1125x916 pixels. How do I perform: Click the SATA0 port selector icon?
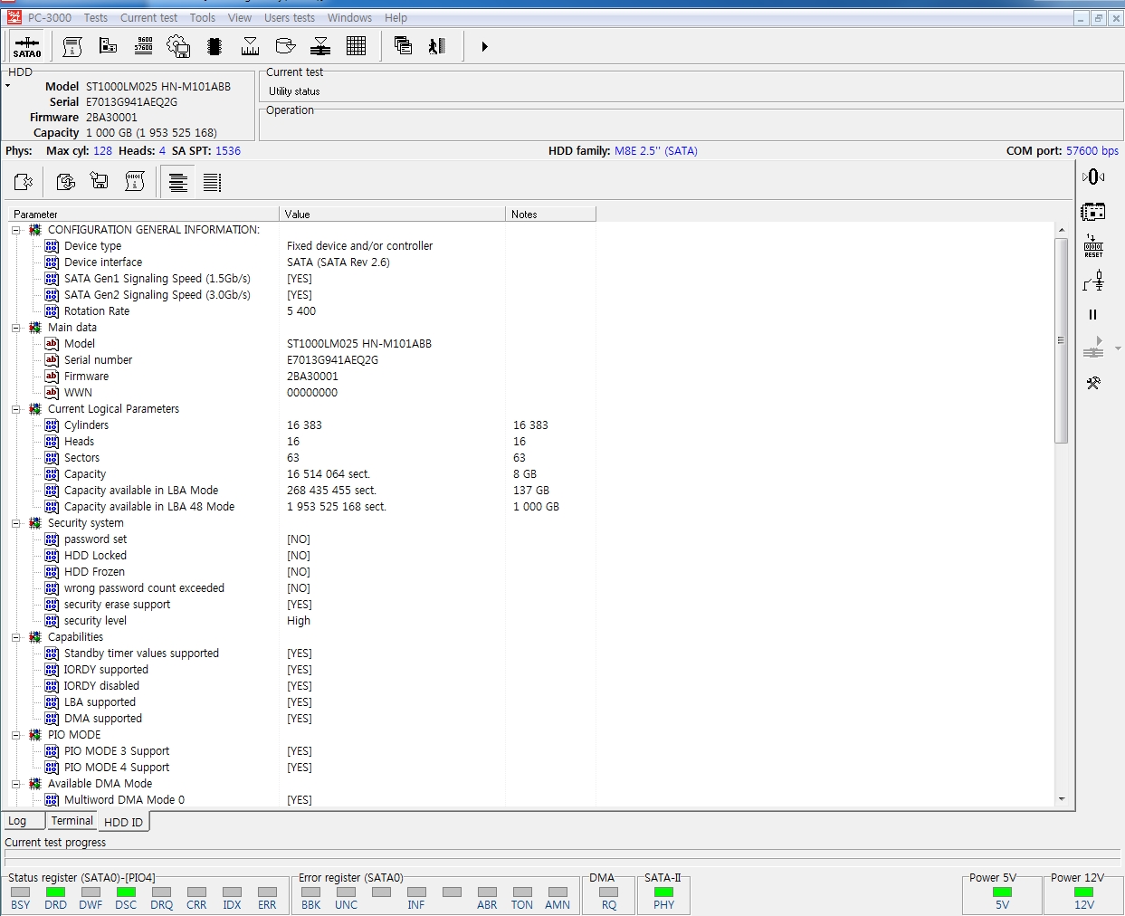tap(27, 46)
